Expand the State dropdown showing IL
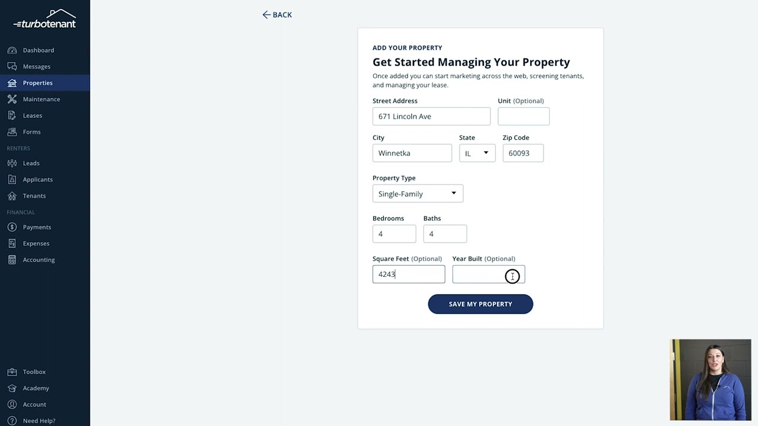 tap(477, 153)
